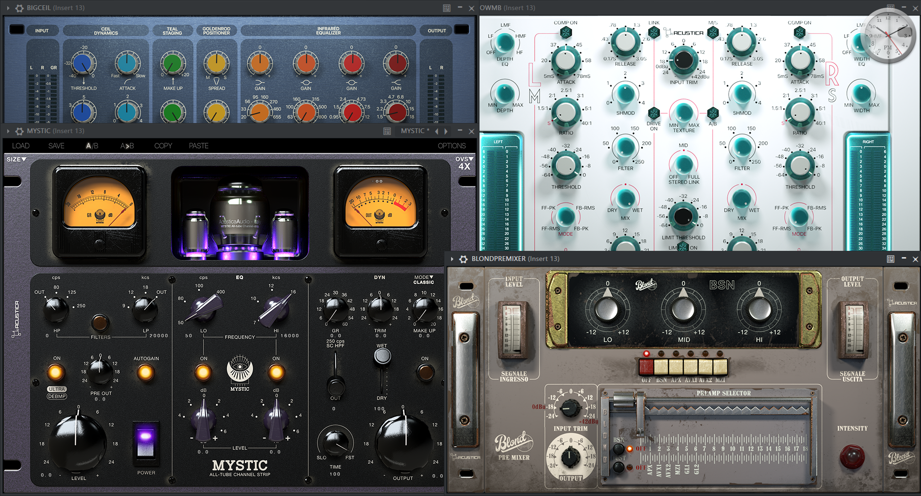The width and height of the screenshot is (921, 496).
Task: Open the BLONDPREMIXER plugin options gear menu
Action: pyautogui.click(x=463, y=259)
